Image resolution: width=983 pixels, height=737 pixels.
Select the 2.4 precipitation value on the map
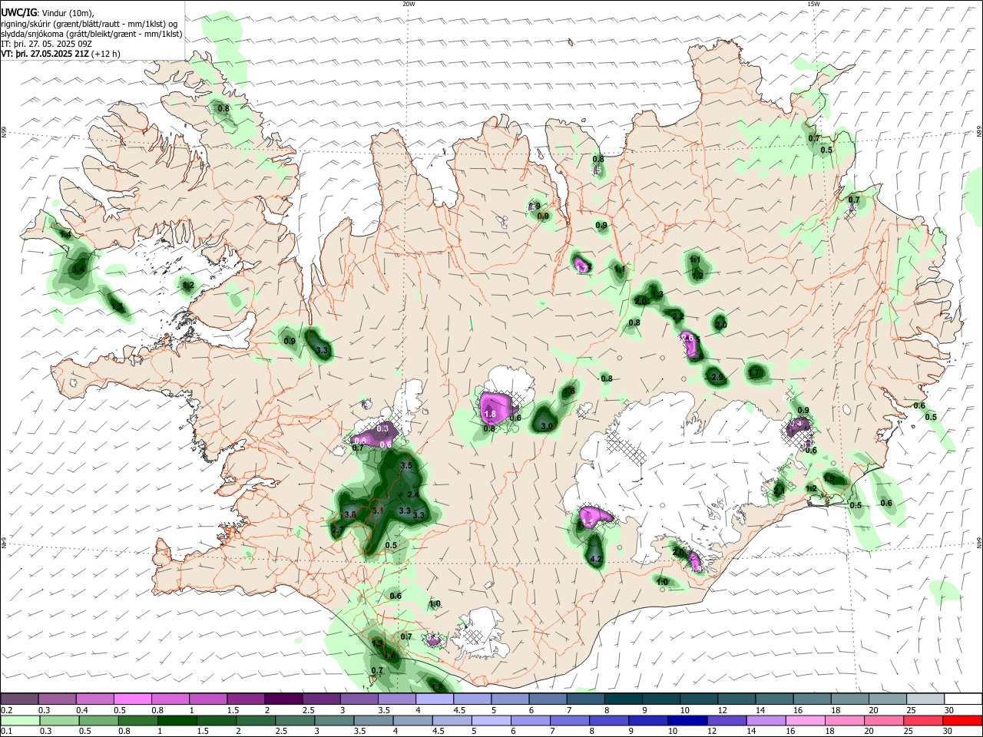pyautogui.click(x=413, y=494)
